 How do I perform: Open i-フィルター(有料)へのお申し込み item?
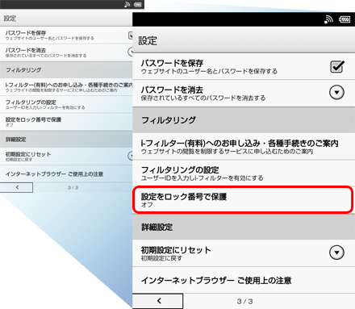pyautogui.click(x=244, y=147)
